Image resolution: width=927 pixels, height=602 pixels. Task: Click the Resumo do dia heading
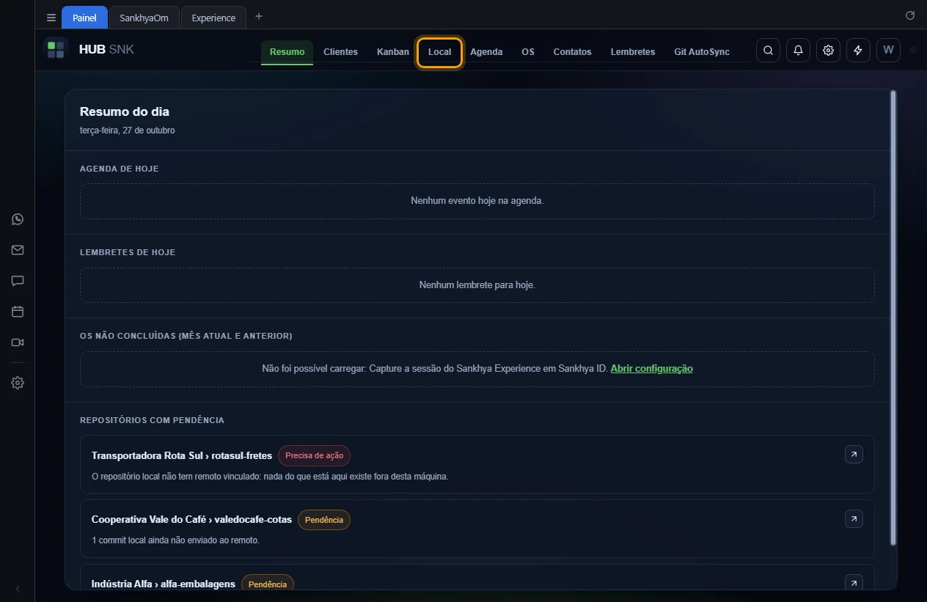click(x=125, y=111)
